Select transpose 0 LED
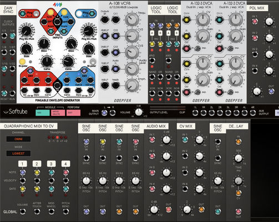Viewport: 279px width, 222px height. point(57,138)
